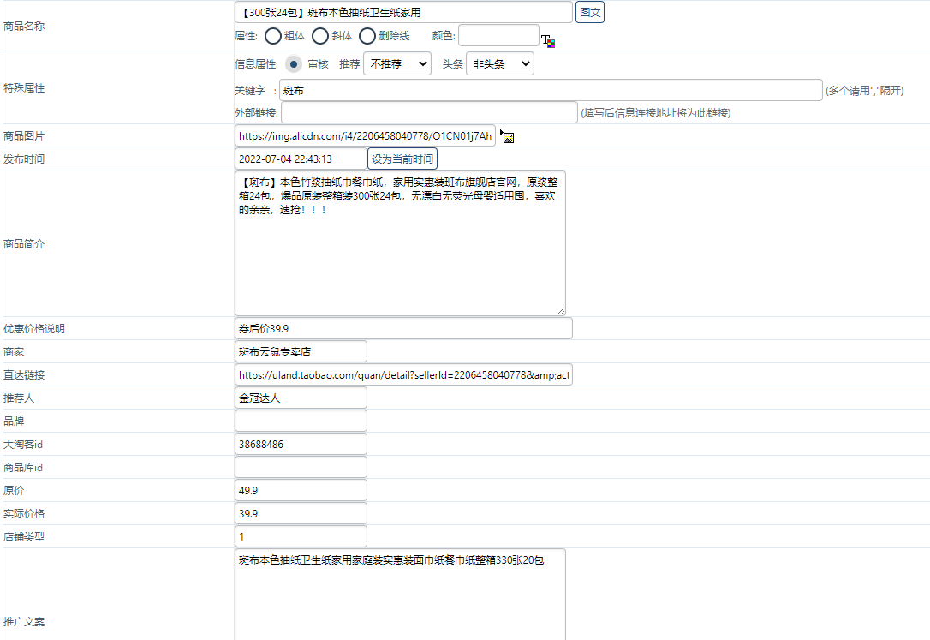
Task: Click the 推荐人 field showing 金冠达人
Action: point(301,398)
